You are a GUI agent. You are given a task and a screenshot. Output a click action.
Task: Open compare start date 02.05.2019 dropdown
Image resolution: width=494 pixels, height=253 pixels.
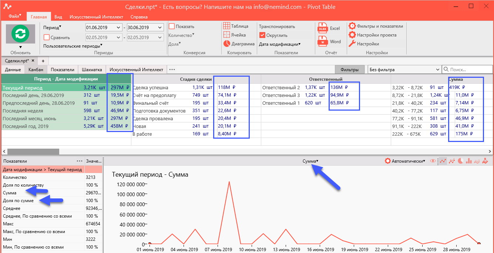tap(118, 37)
